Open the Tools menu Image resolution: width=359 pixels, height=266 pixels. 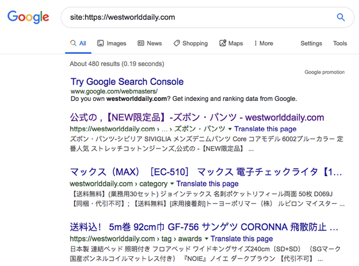340,43
